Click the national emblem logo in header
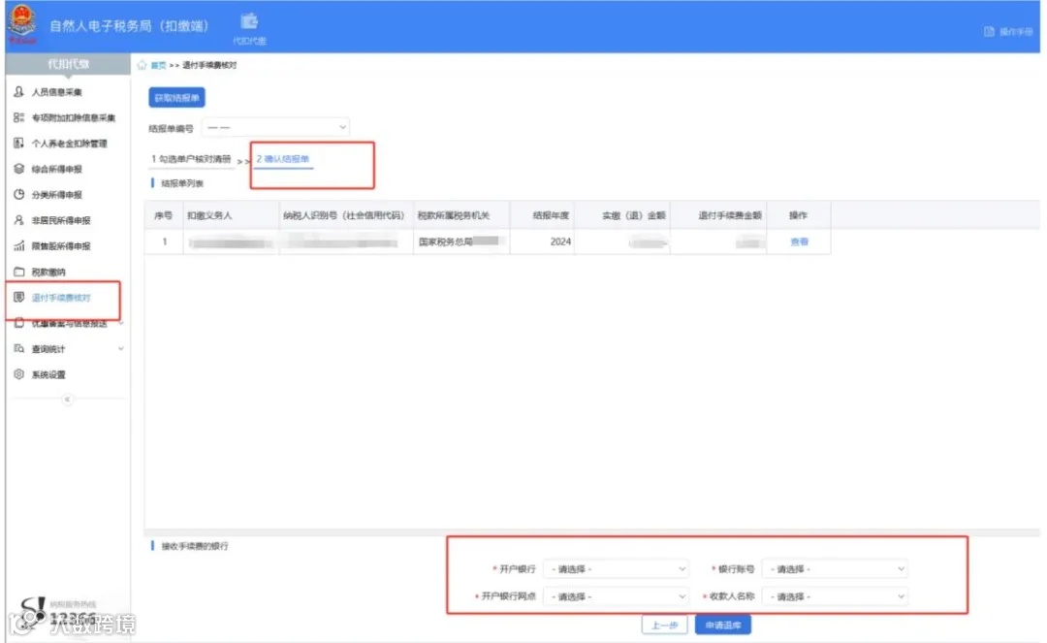This screenshot has width=1047, height=643. (x=22, y=22)
